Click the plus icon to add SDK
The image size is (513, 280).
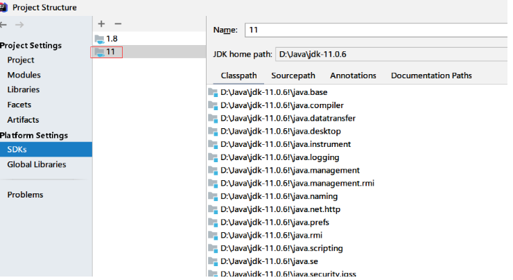click(x=101, y=24)
